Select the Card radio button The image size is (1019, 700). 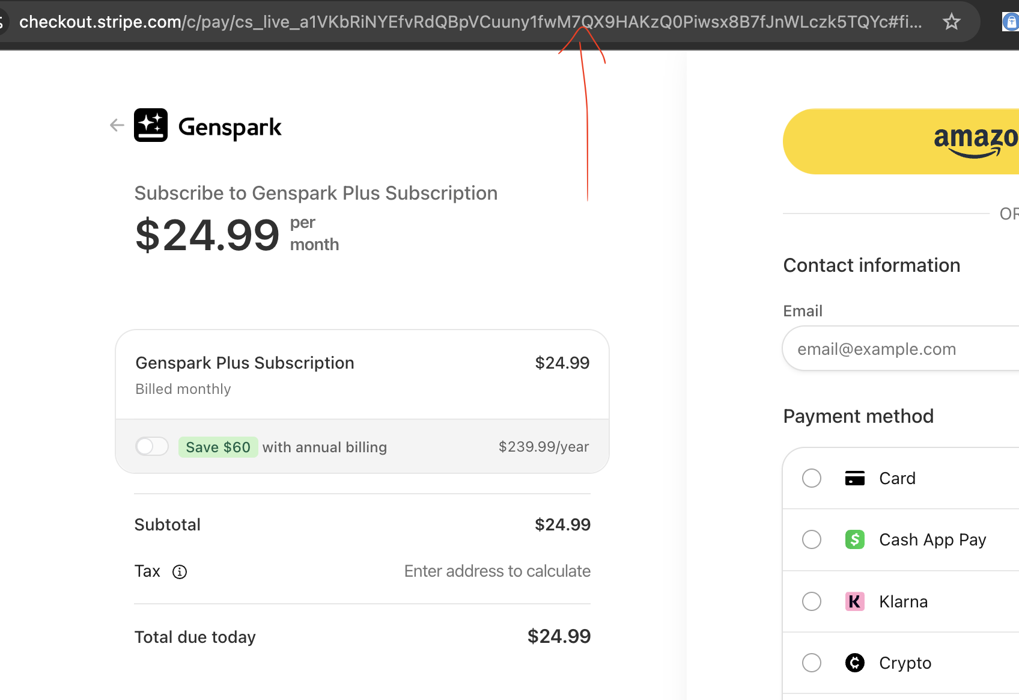point(812,478)
